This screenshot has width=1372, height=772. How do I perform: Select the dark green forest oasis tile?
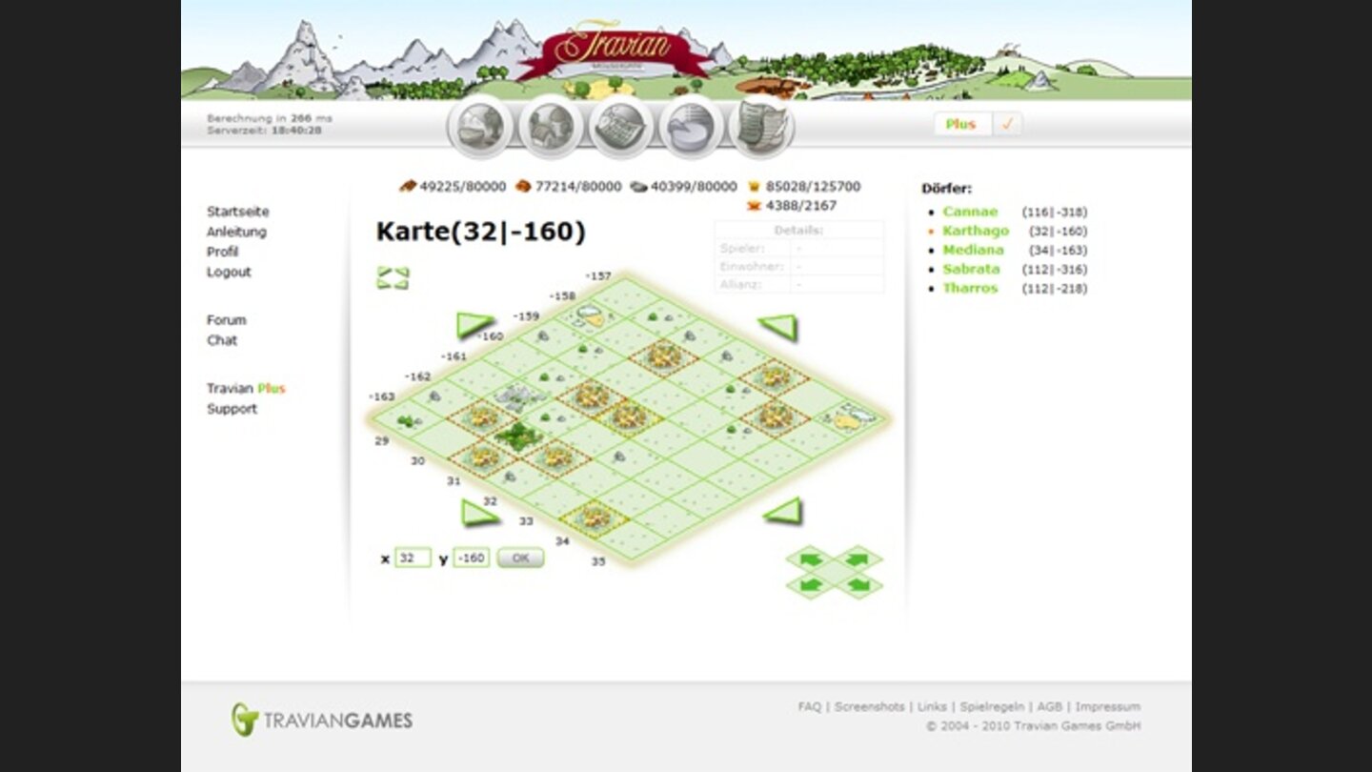(517, 437)
